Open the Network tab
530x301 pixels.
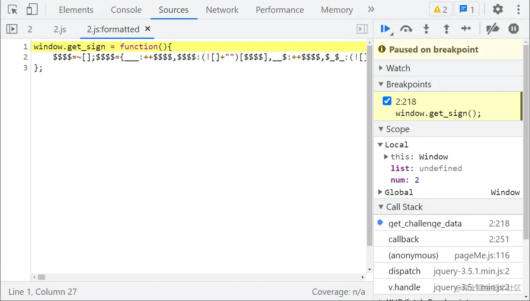pyautogui.click(x=222, y=10)
